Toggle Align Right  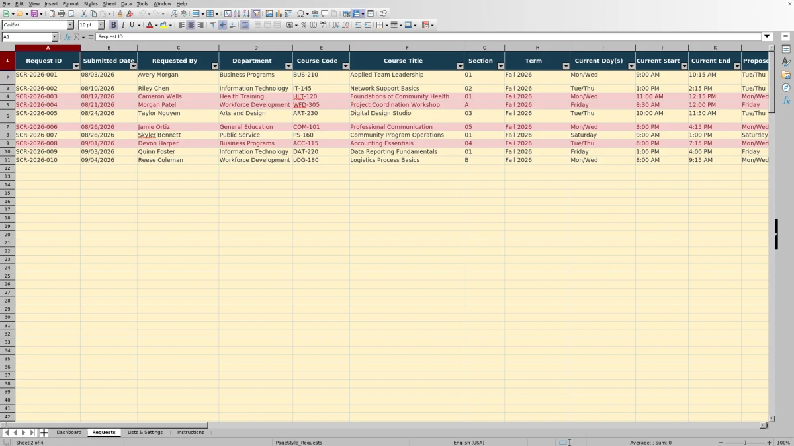point(200,25)
